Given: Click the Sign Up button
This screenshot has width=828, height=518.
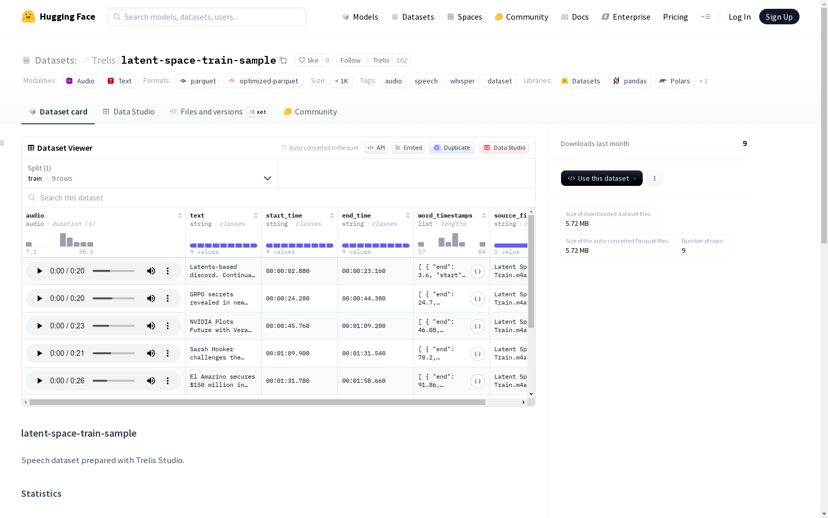Looking at the screenshot, I should [779, 17].
